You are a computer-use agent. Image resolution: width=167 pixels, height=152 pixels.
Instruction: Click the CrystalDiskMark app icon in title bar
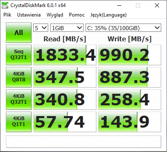[x=5, y=5]
